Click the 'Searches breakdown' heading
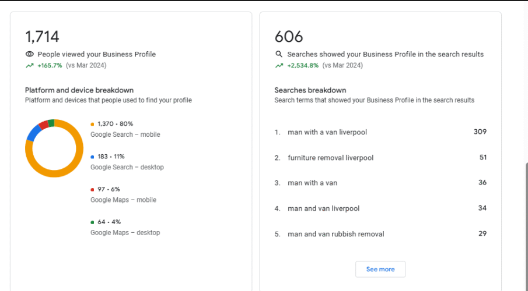 tap(310, 90)
